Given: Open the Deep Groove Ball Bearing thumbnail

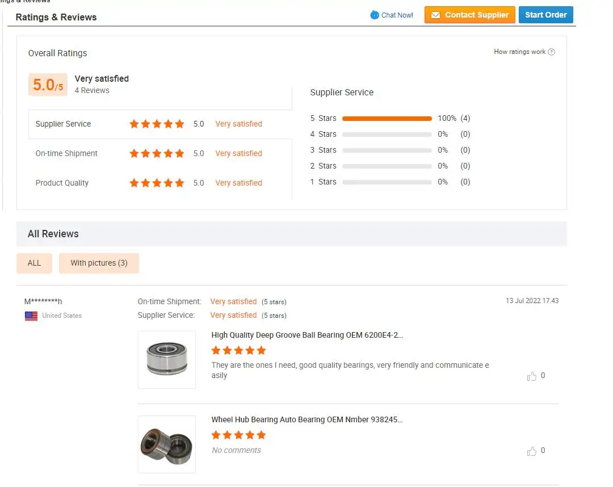Looking at the screenshot, I should (167, 360).
